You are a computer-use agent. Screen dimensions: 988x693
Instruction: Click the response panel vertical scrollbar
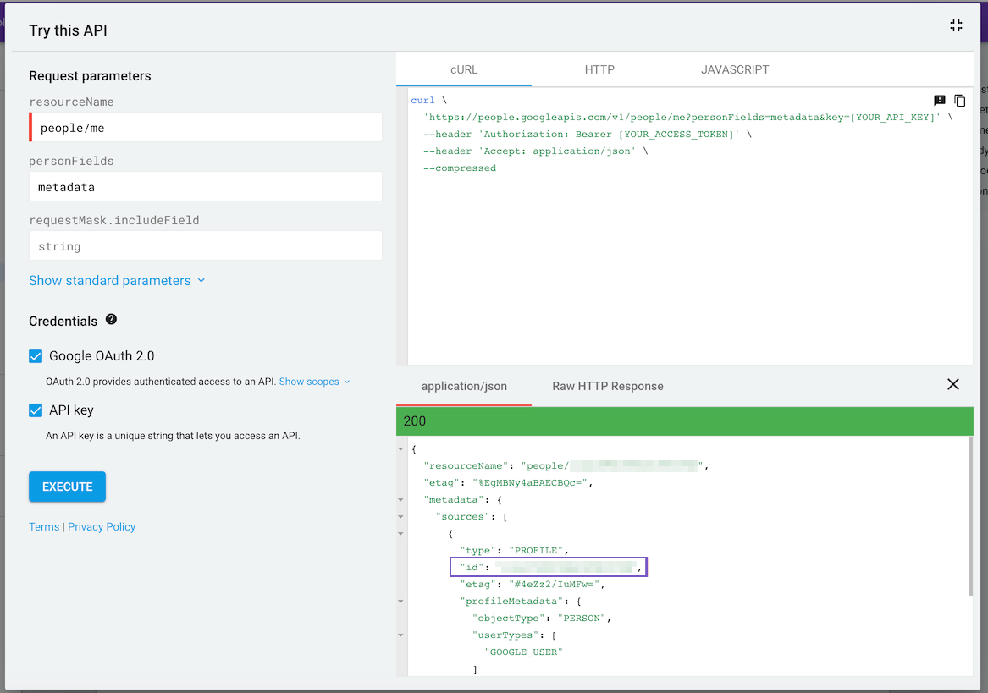click(x=970, y=515)
